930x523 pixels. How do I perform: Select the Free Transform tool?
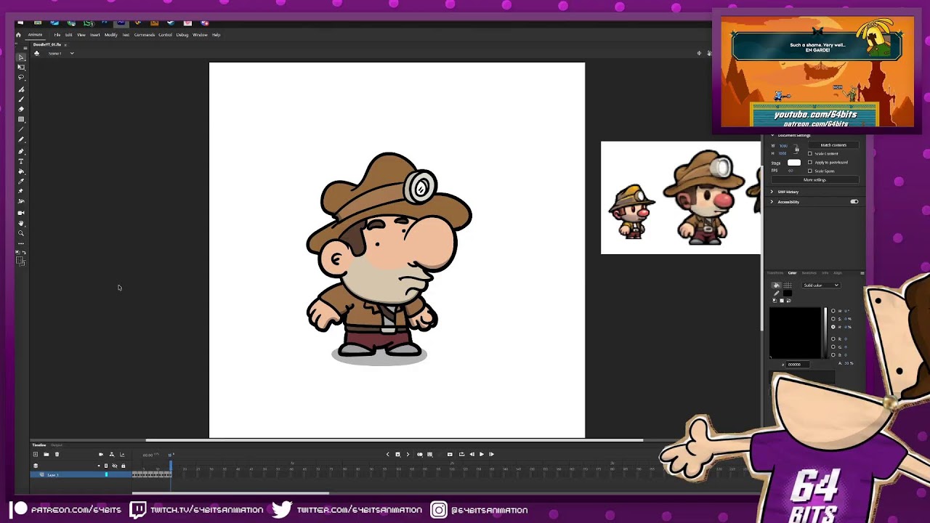(21, 67)
